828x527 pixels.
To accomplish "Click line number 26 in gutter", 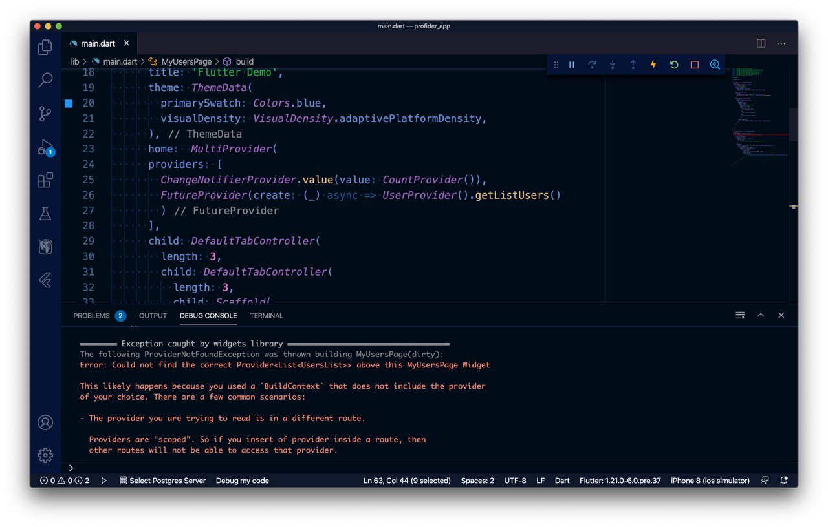I will 88,195.
